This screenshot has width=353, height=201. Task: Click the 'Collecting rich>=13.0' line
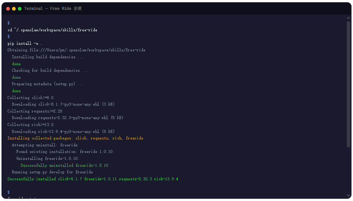[30, 125]
